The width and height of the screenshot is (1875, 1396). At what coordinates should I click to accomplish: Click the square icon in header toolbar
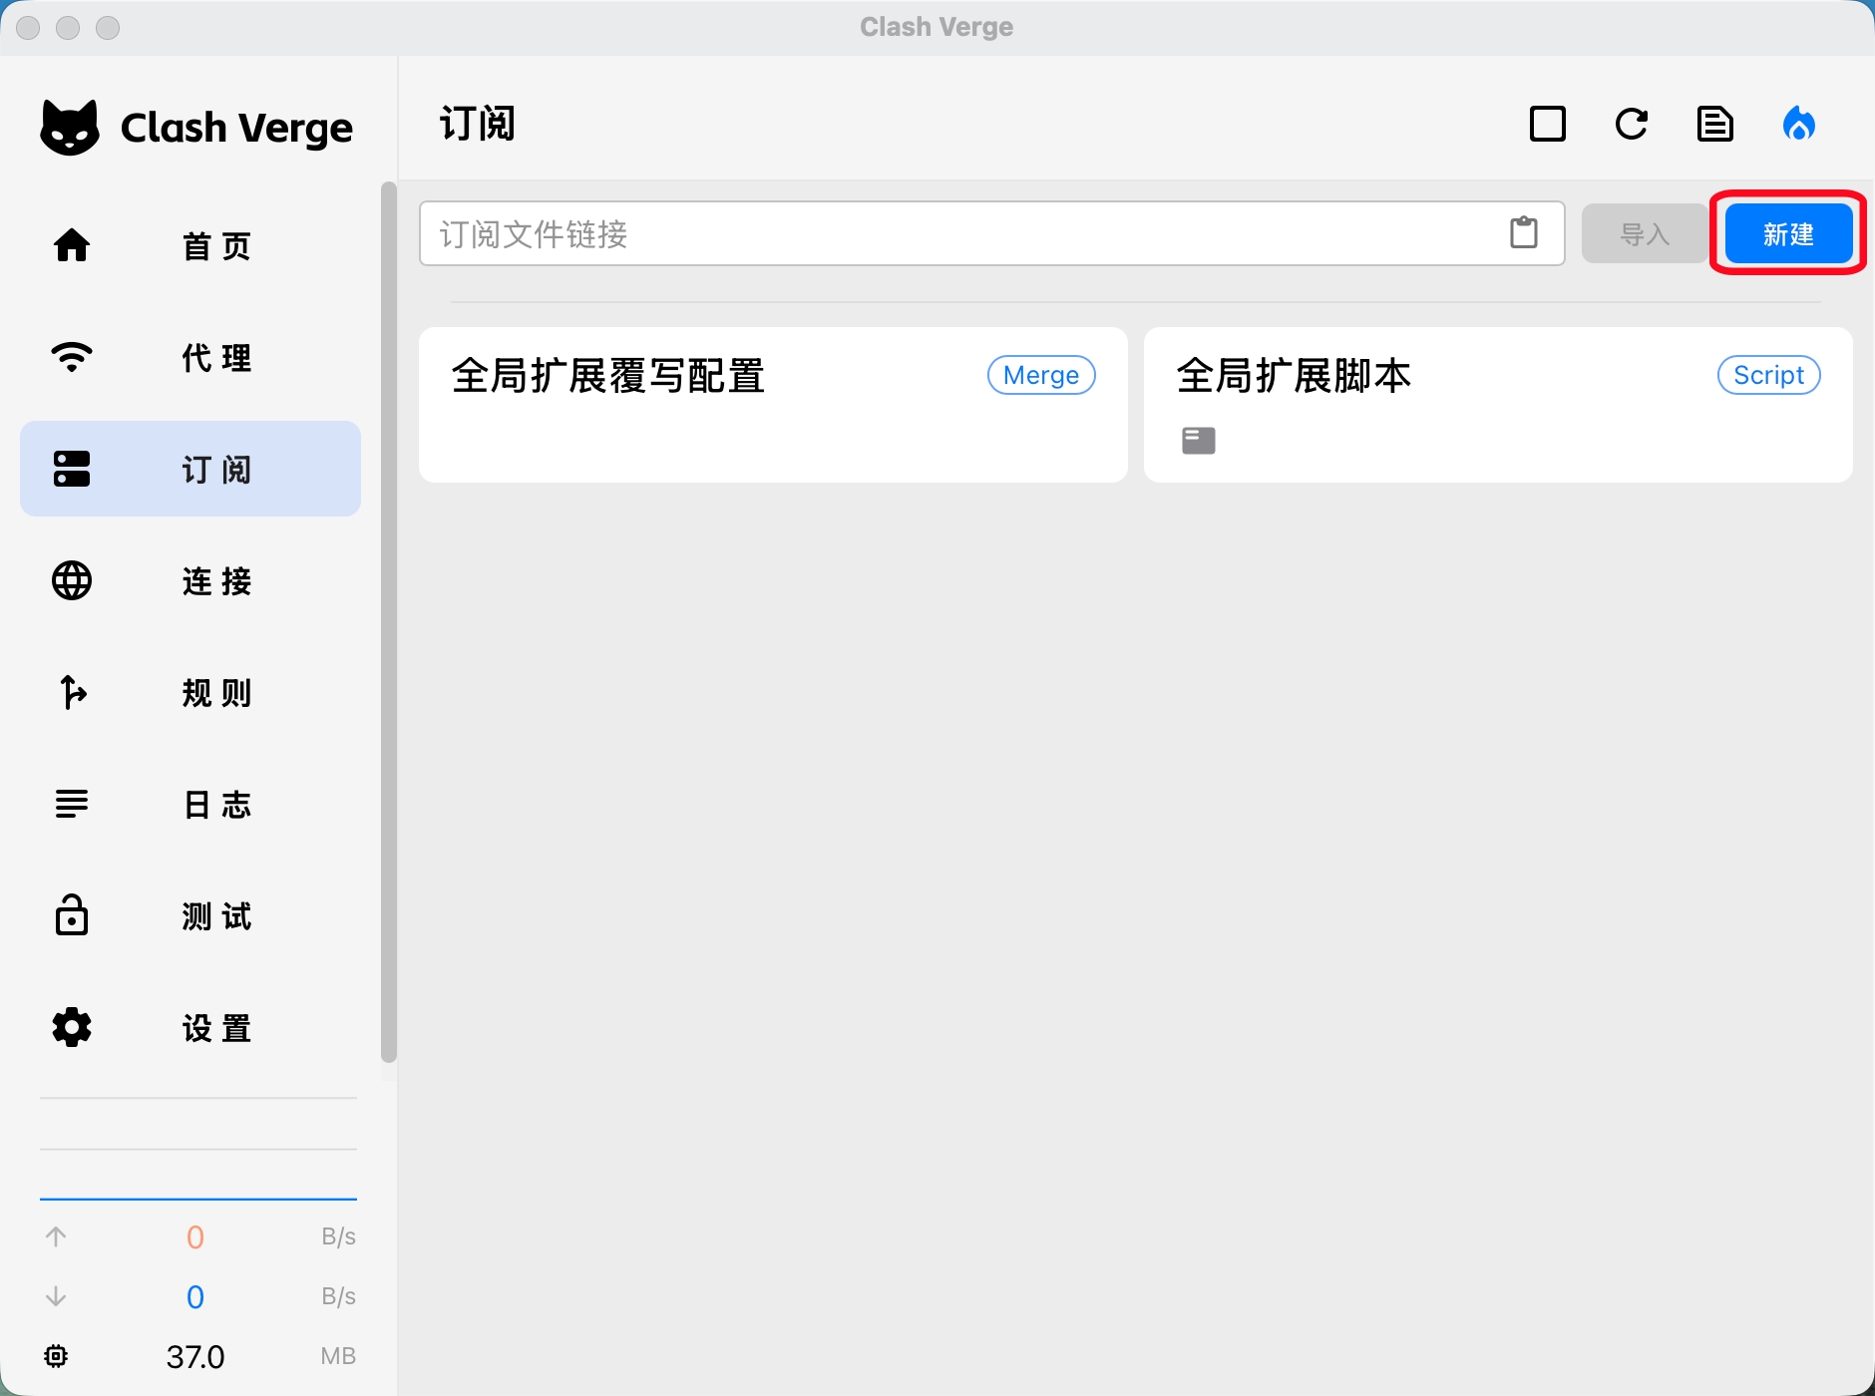[1547, 125]
